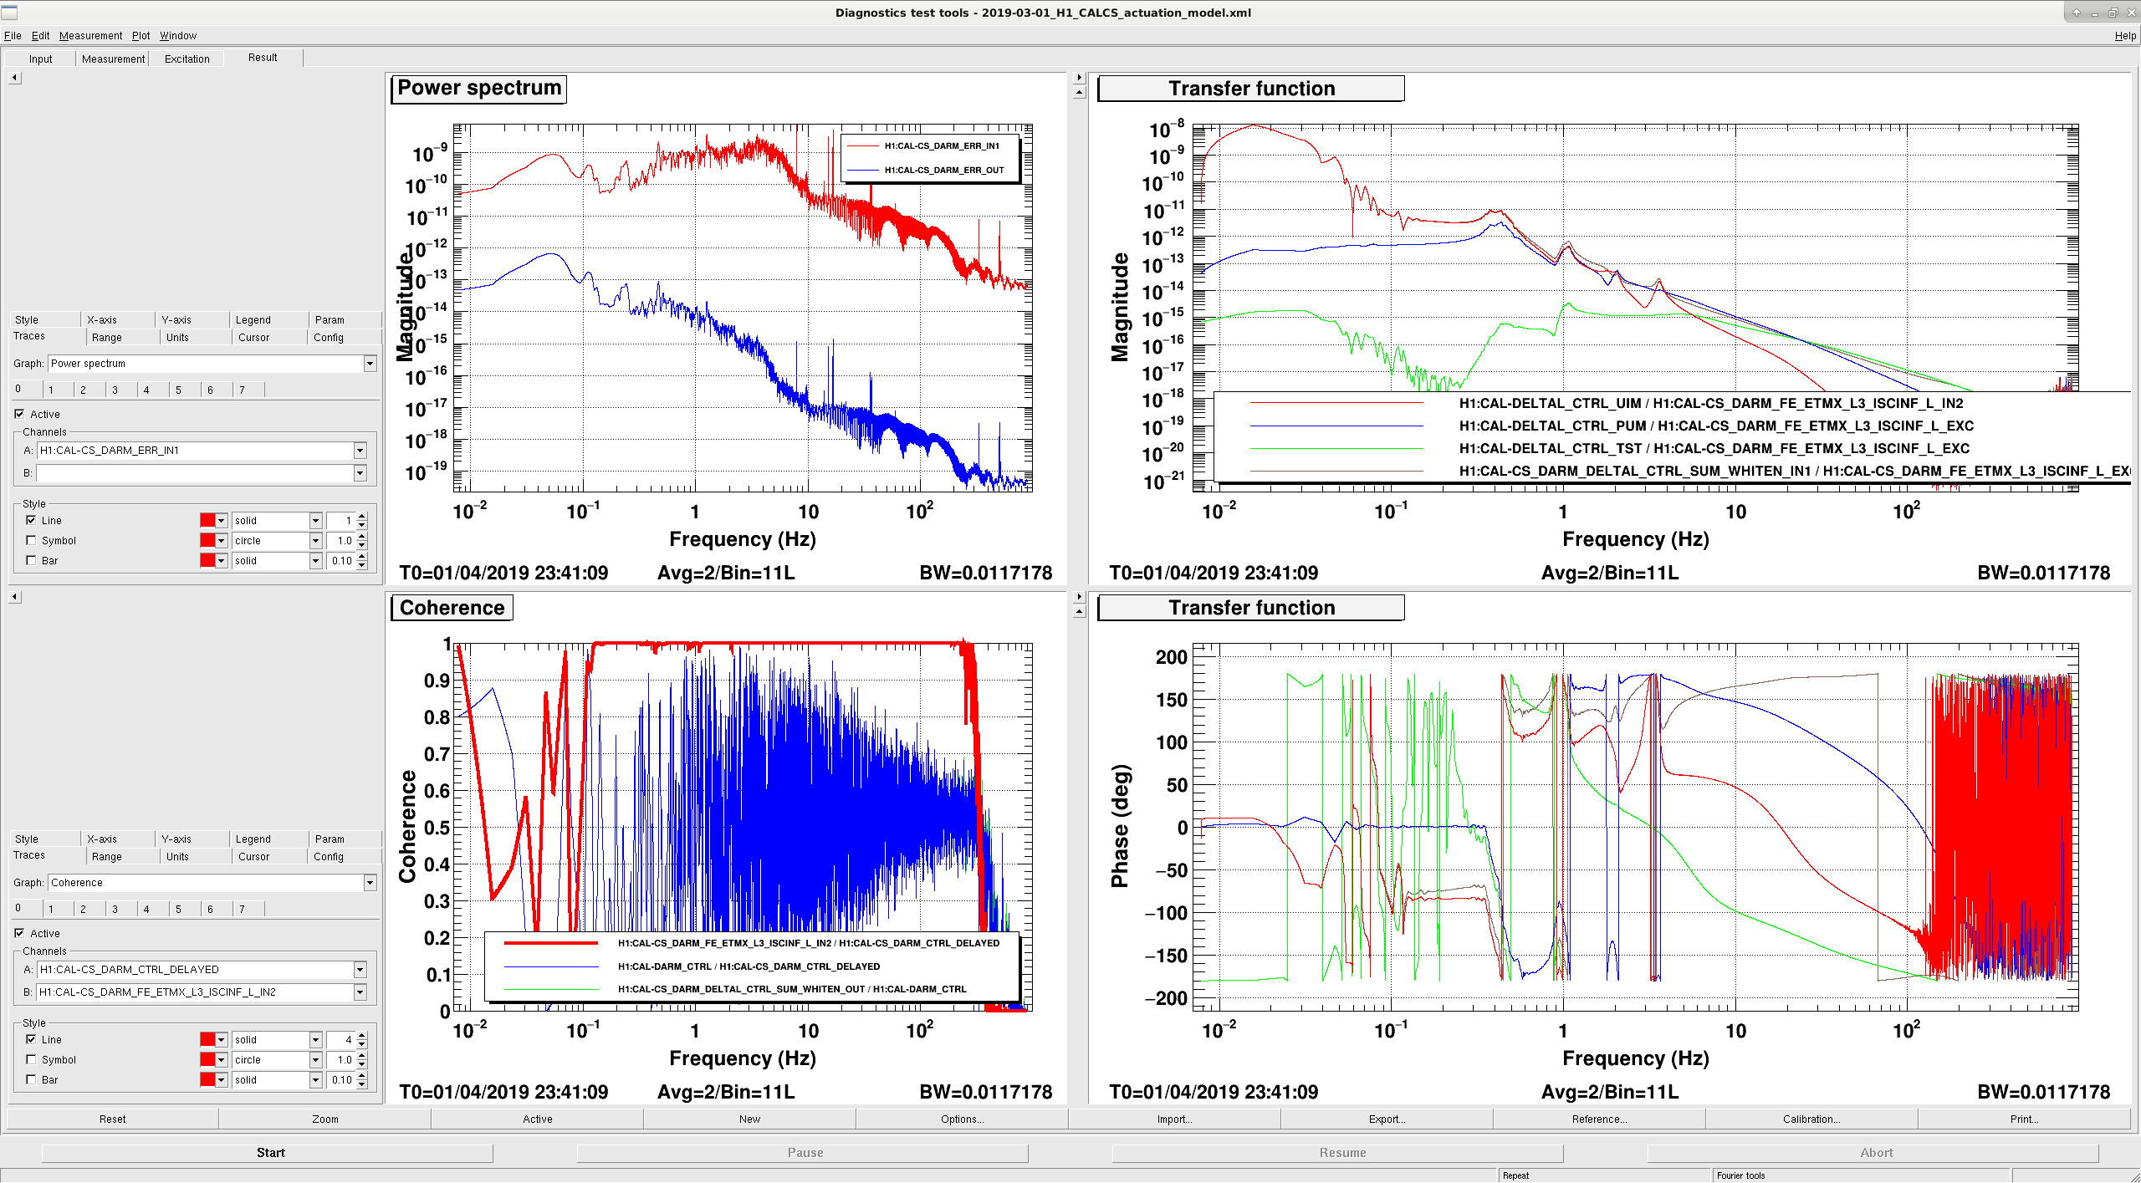Screen dimensions: 2141x1183
Task: Click the Export... button
Action: 1386,1119
